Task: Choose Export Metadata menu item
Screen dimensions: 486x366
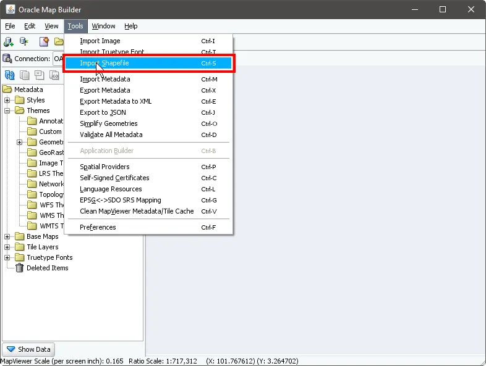Action: (148, 90)
